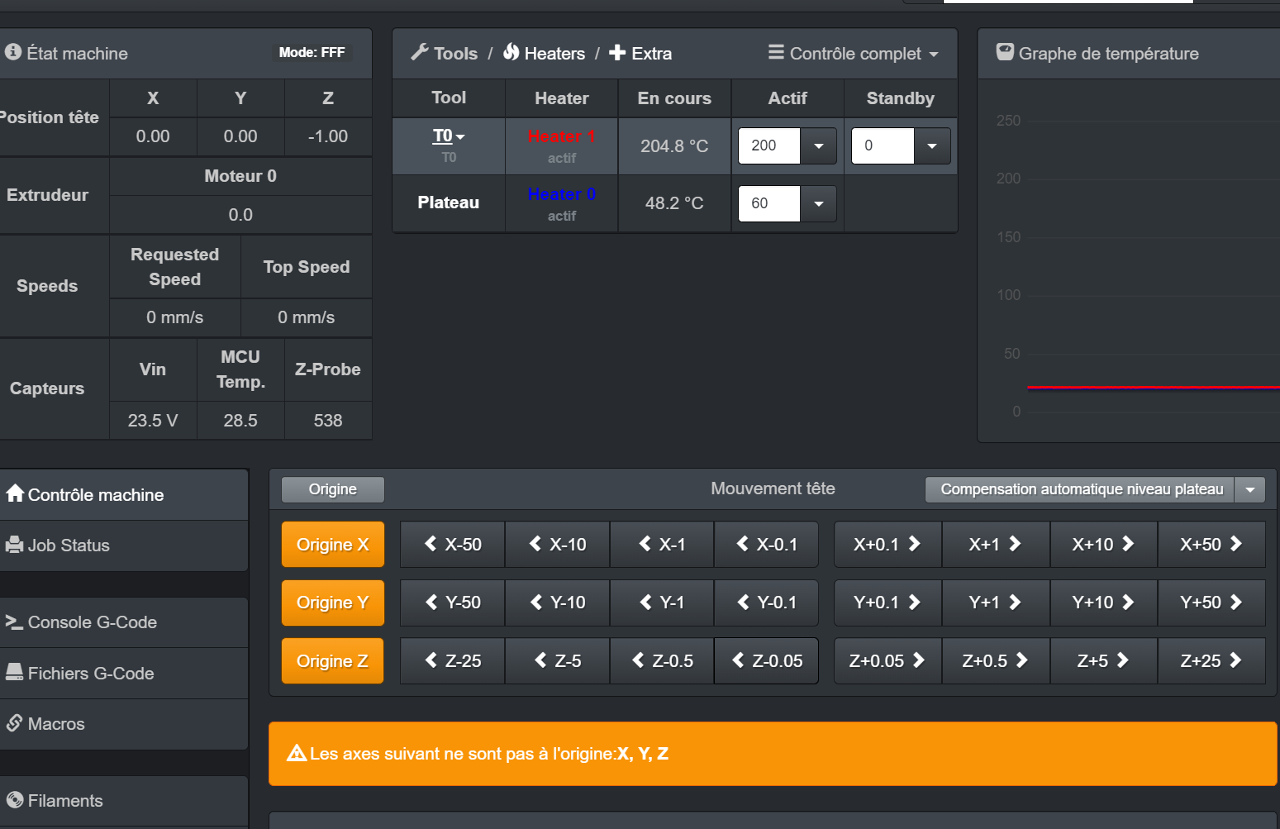Click the printer icon of Job Status
This screenshot has width=1280, height=829.
14,545
